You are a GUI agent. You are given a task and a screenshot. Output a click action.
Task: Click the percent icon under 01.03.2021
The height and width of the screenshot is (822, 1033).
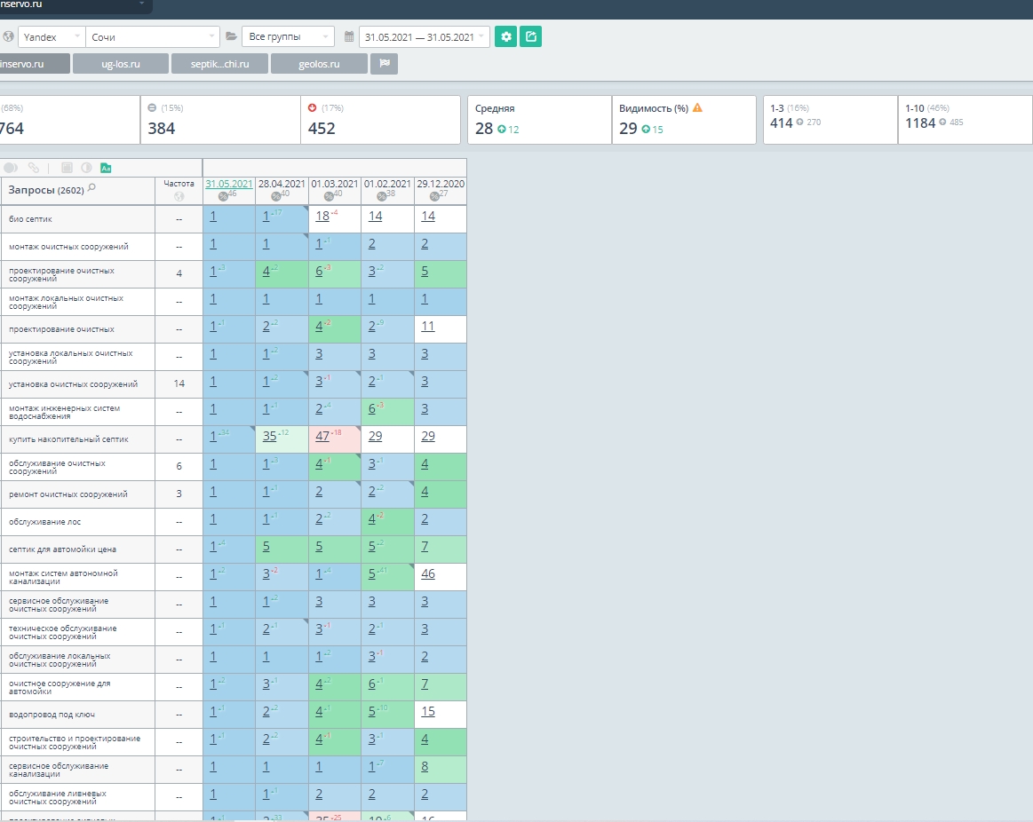[x=329, y=196]
